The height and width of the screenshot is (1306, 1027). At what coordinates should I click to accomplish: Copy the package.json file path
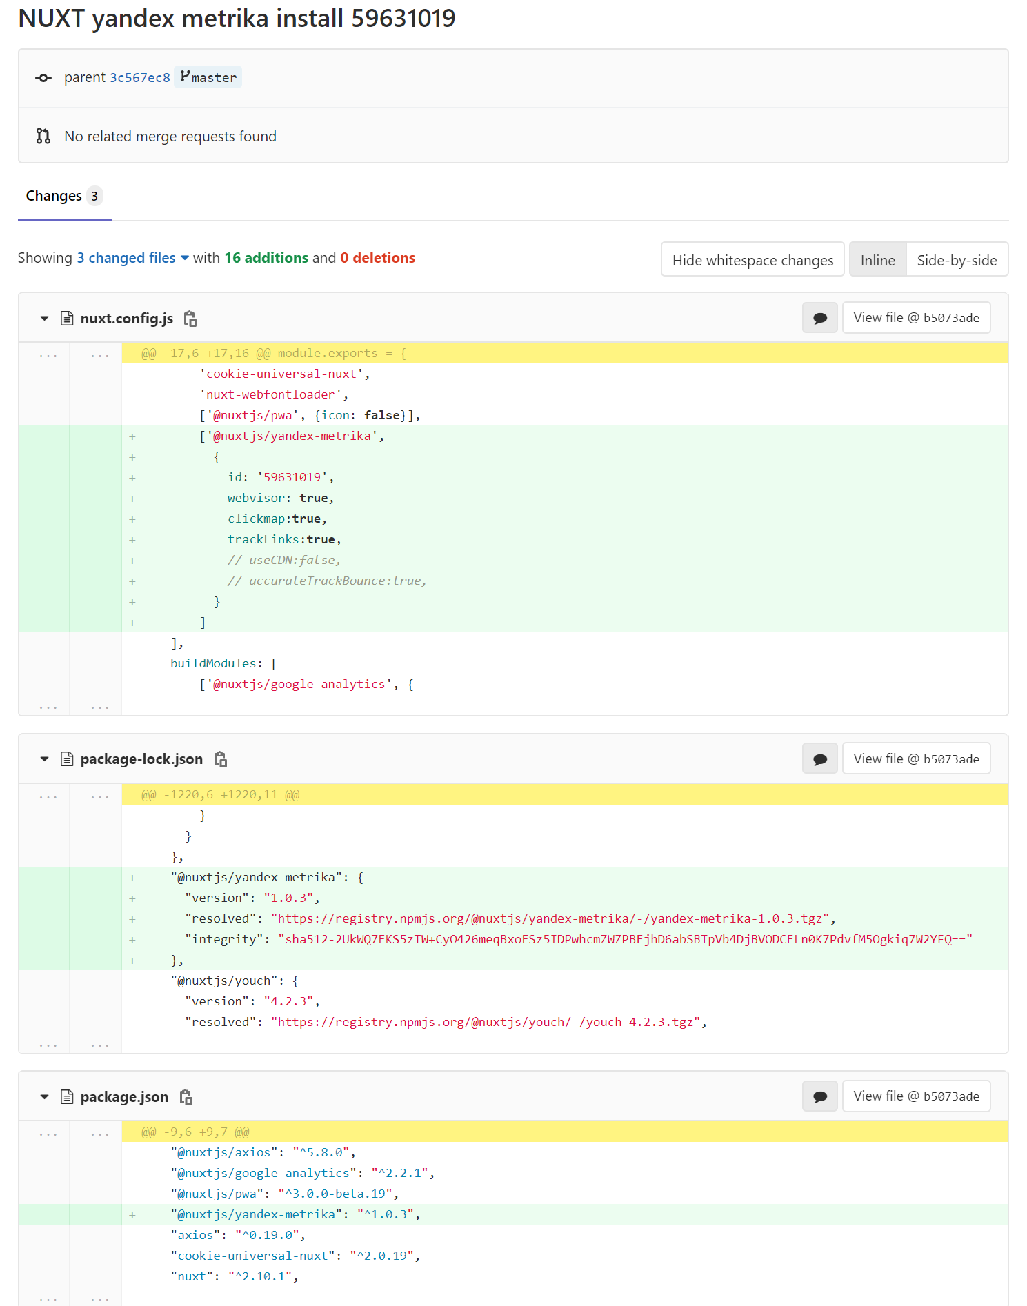186,1097
